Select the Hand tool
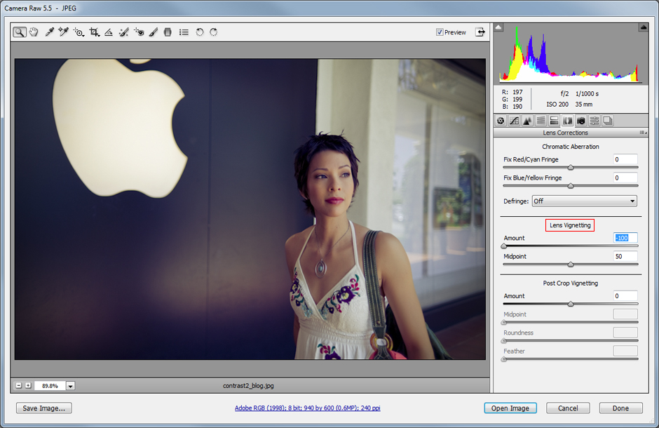Screen dimensions: 659x428 pos(34,32)
